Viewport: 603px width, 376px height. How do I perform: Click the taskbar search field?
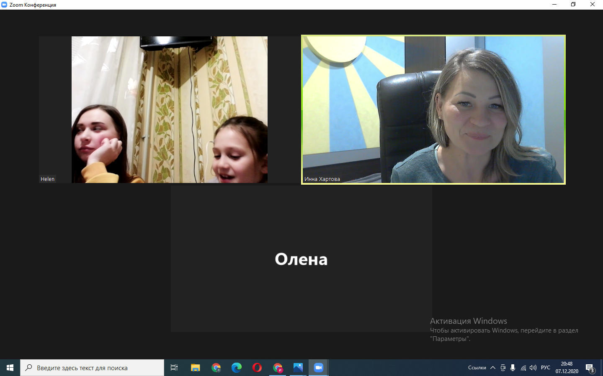tap(92, 368)
